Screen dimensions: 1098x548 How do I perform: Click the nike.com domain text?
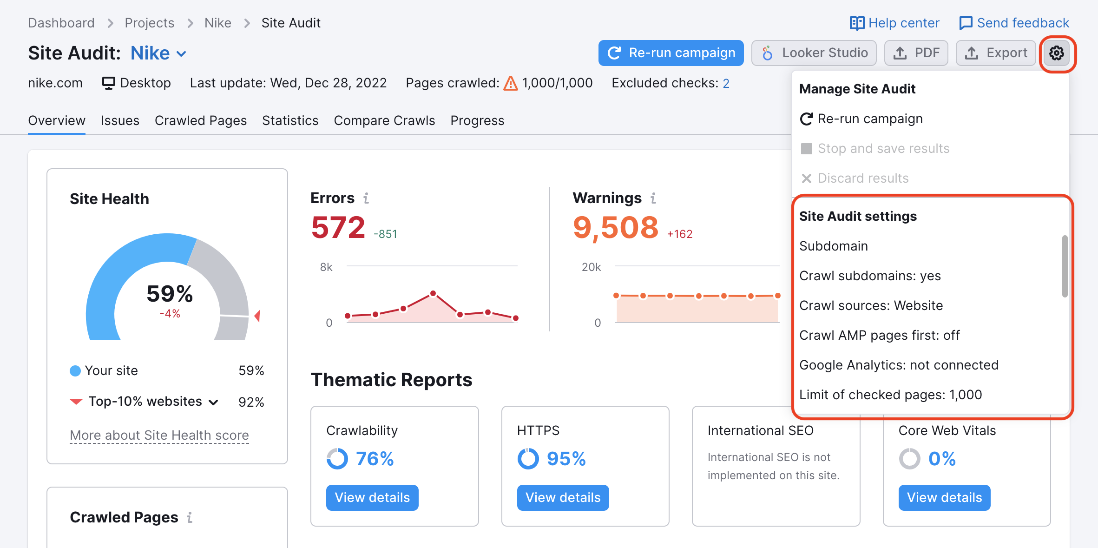(x=55, y=83)
